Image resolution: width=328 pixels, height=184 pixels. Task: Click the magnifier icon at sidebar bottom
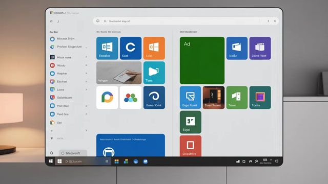tap(52, 153)
